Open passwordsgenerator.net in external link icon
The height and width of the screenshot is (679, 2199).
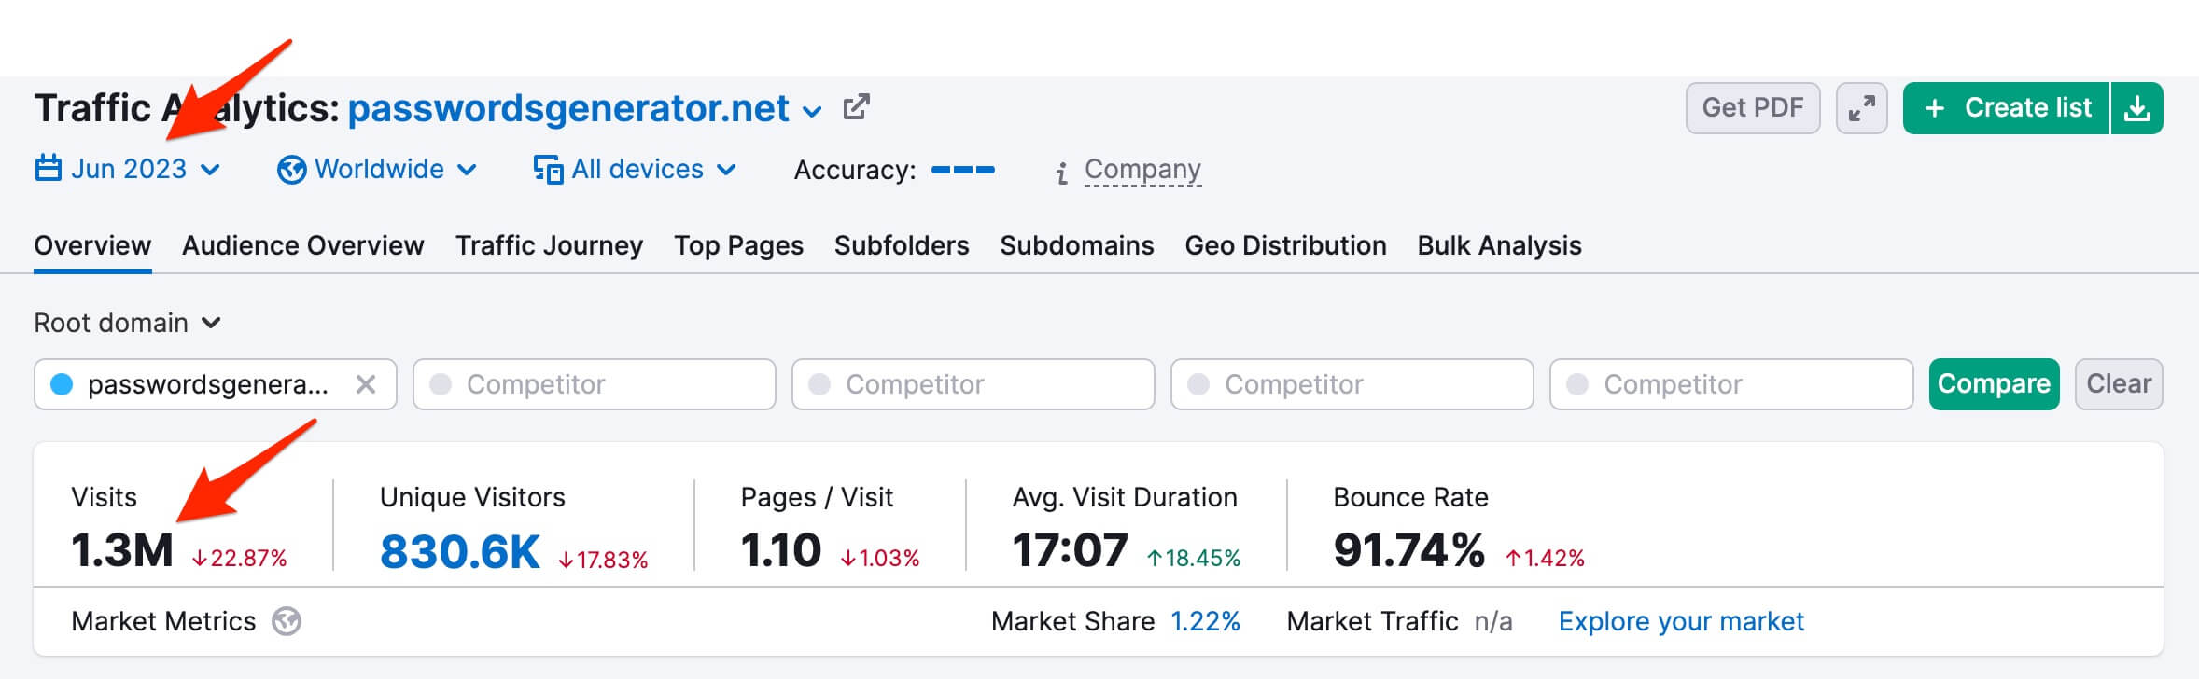coord(856,107)
